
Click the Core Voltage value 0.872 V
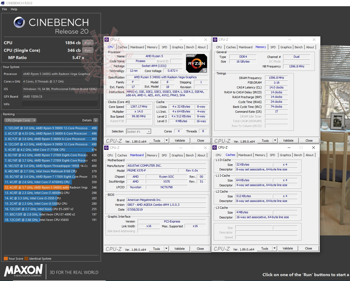click(x=173, y=71)
